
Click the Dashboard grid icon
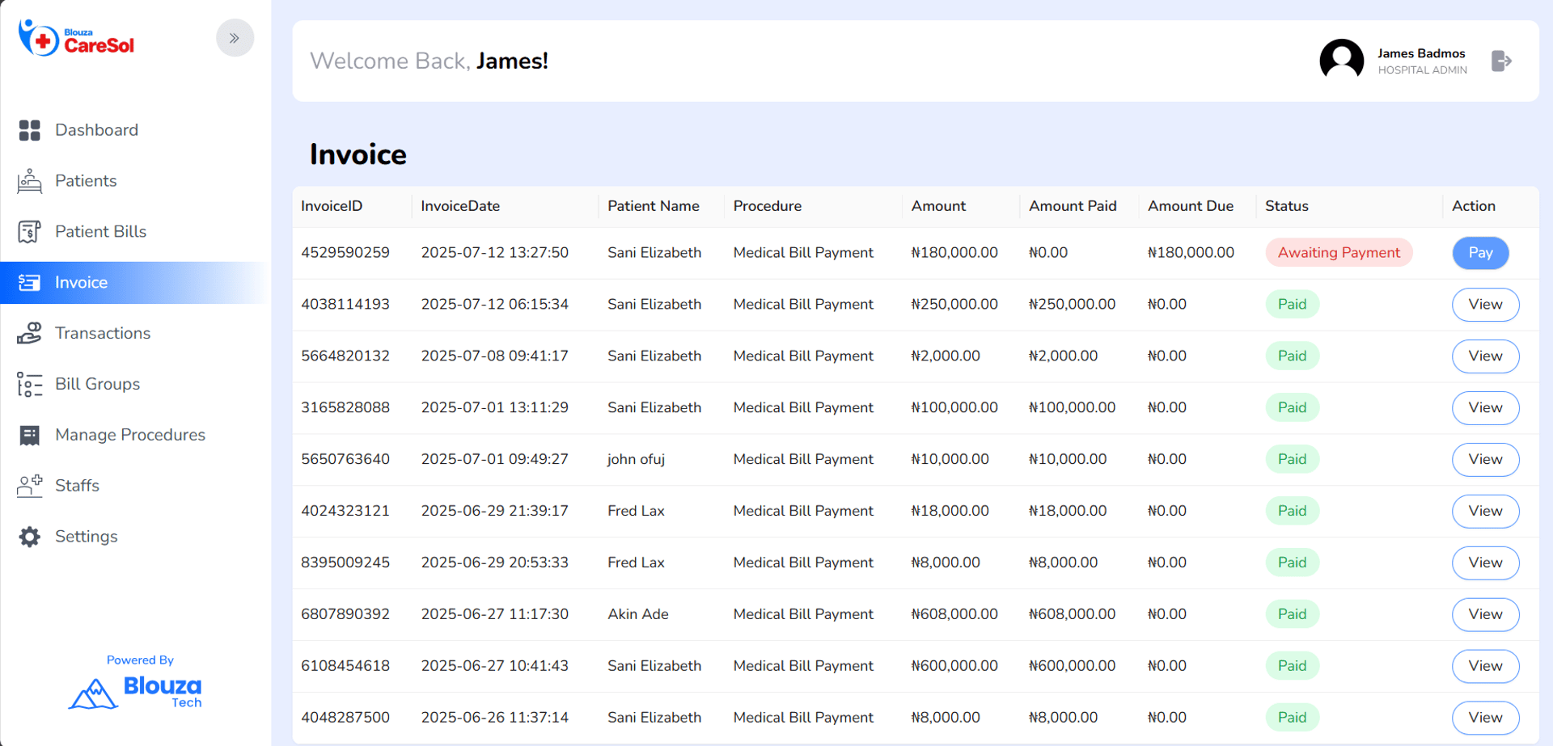coord(30,130)
